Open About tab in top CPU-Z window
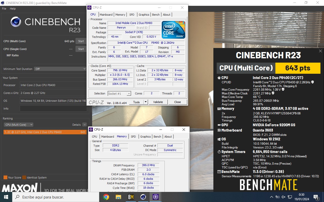This screenshot has width=324, height=202. [x=167, y=15]
